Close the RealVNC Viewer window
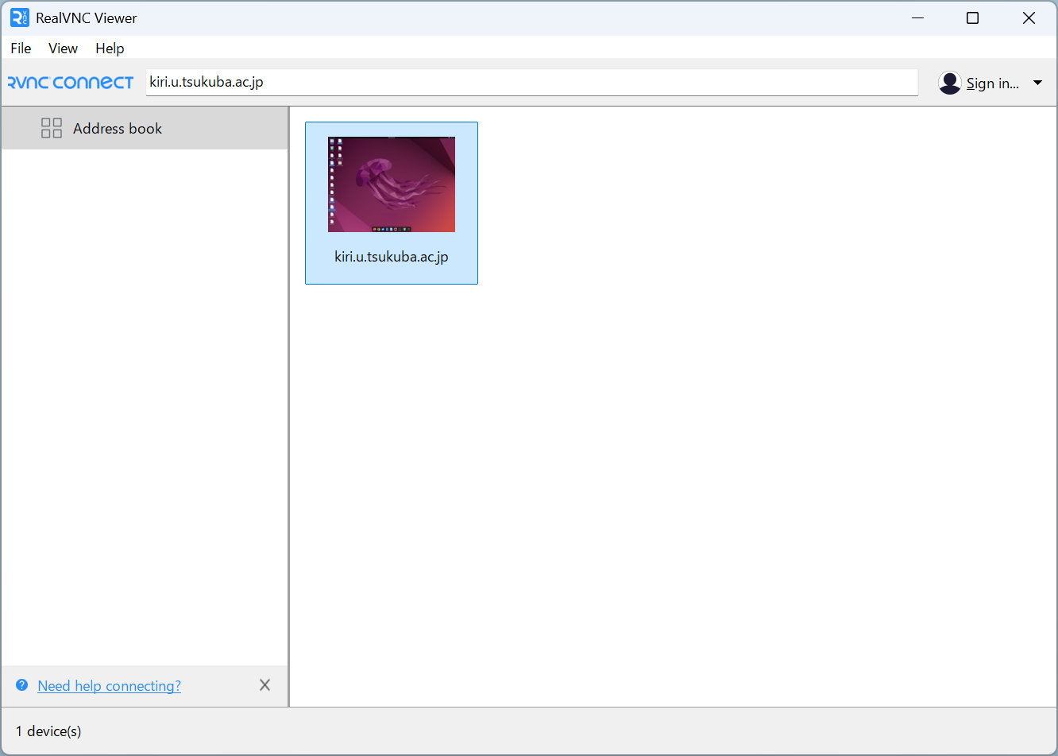Screen dimensions: 1058x756 point(1029,17)
